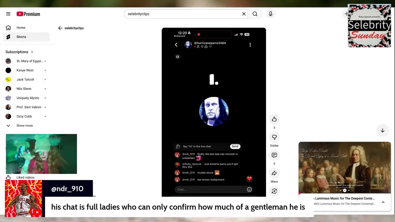
Task: Click the Nils Glenn channel avatar
Action: (x=8, y=89)
